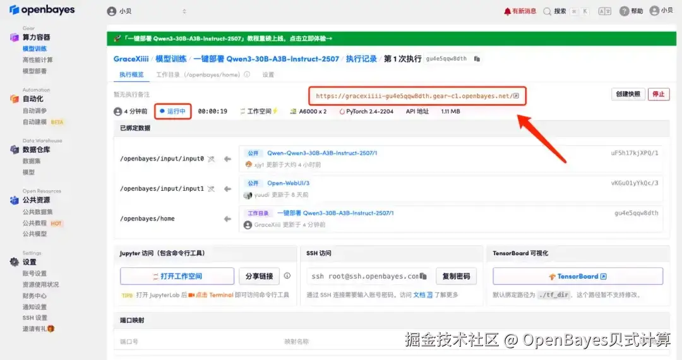Screen dimensions: 682x360
Task: Open the TensorBoard button
Action: coord(578,276)
